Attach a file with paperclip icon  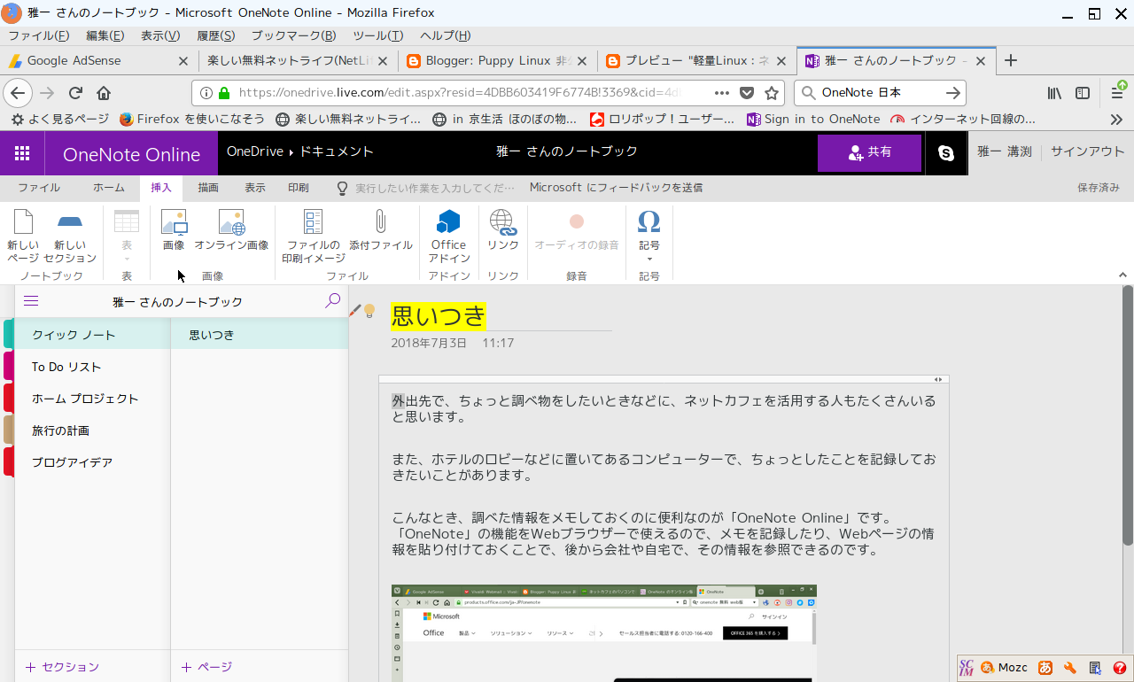click(x=381, y=231)
